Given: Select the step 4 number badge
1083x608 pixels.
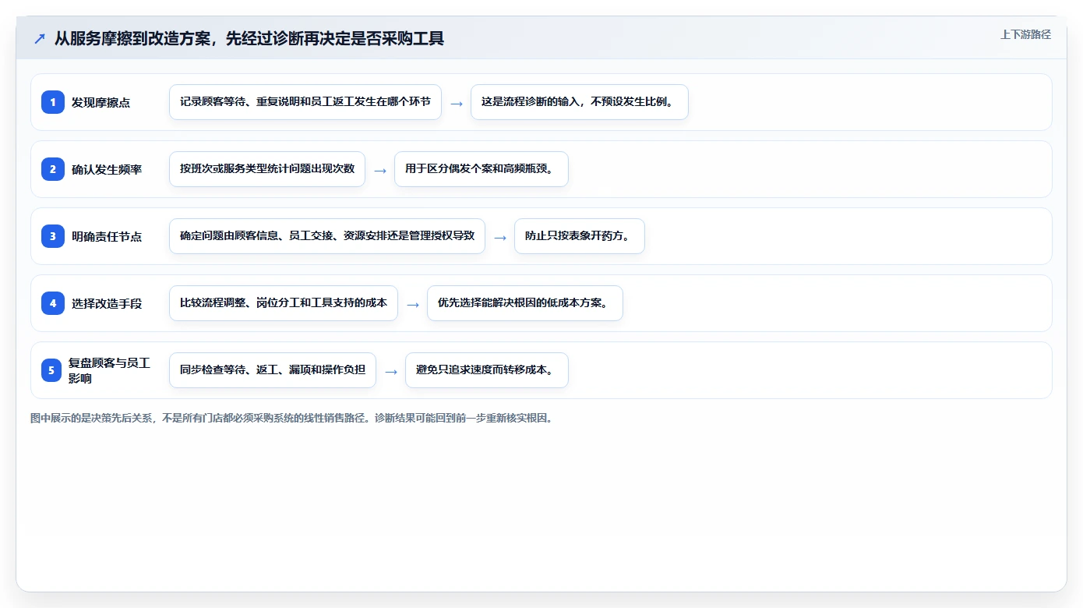Looking at the screenshot, I should pos(53,303).
